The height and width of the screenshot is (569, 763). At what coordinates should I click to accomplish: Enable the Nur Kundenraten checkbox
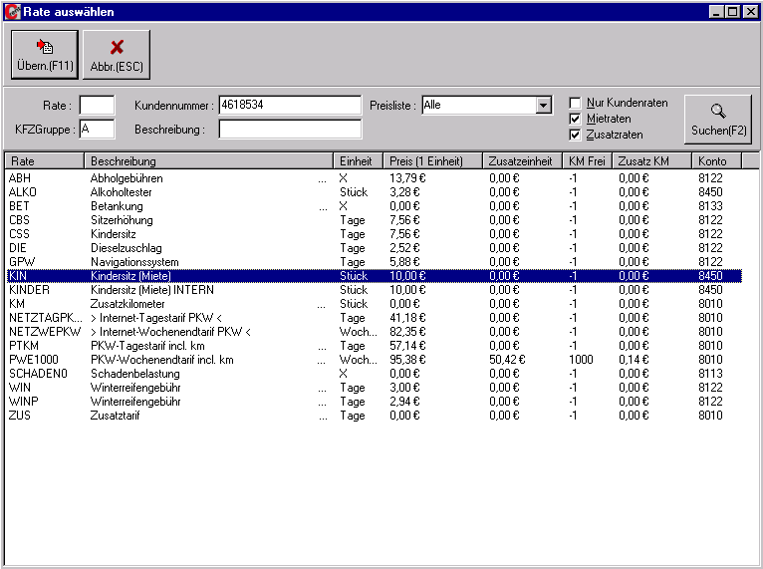(x=575, y=103)
